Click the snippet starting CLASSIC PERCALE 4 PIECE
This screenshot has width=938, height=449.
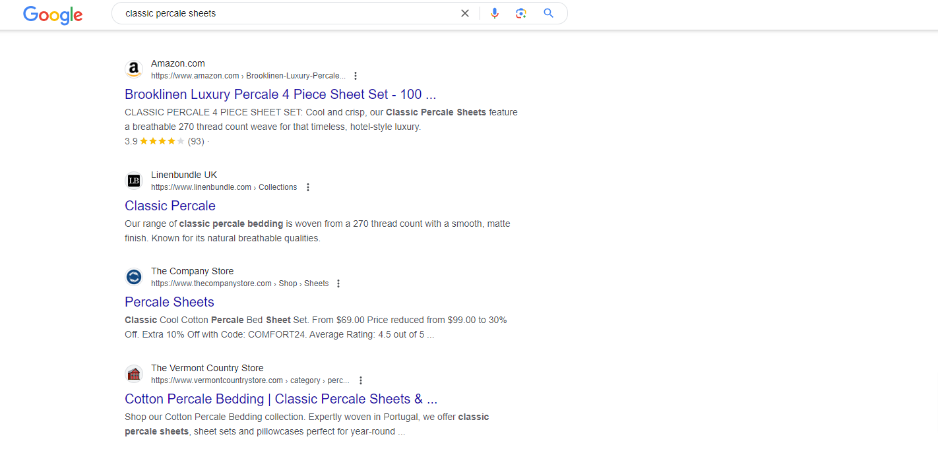point(321,119)
